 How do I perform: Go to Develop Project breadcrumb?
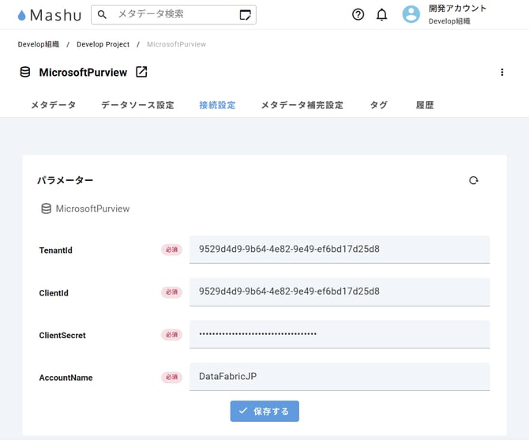point(103,44)
